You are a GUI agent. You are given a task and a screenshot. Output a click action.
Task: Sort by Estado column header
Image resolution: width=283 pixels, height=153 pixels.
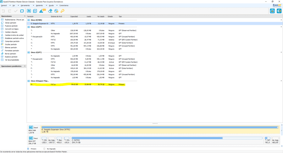pos(110,16)
